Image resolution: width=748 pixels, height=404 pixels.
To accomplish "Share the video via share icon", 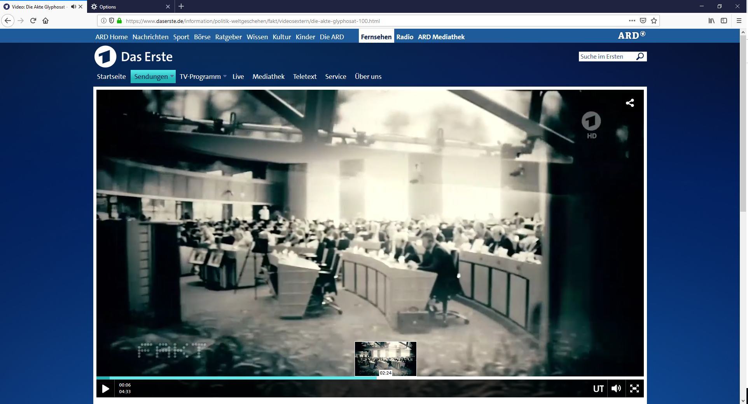I will [x=630, y=103].
